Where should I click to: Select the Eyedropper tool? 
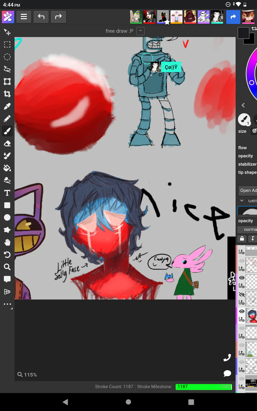[7, 106]
